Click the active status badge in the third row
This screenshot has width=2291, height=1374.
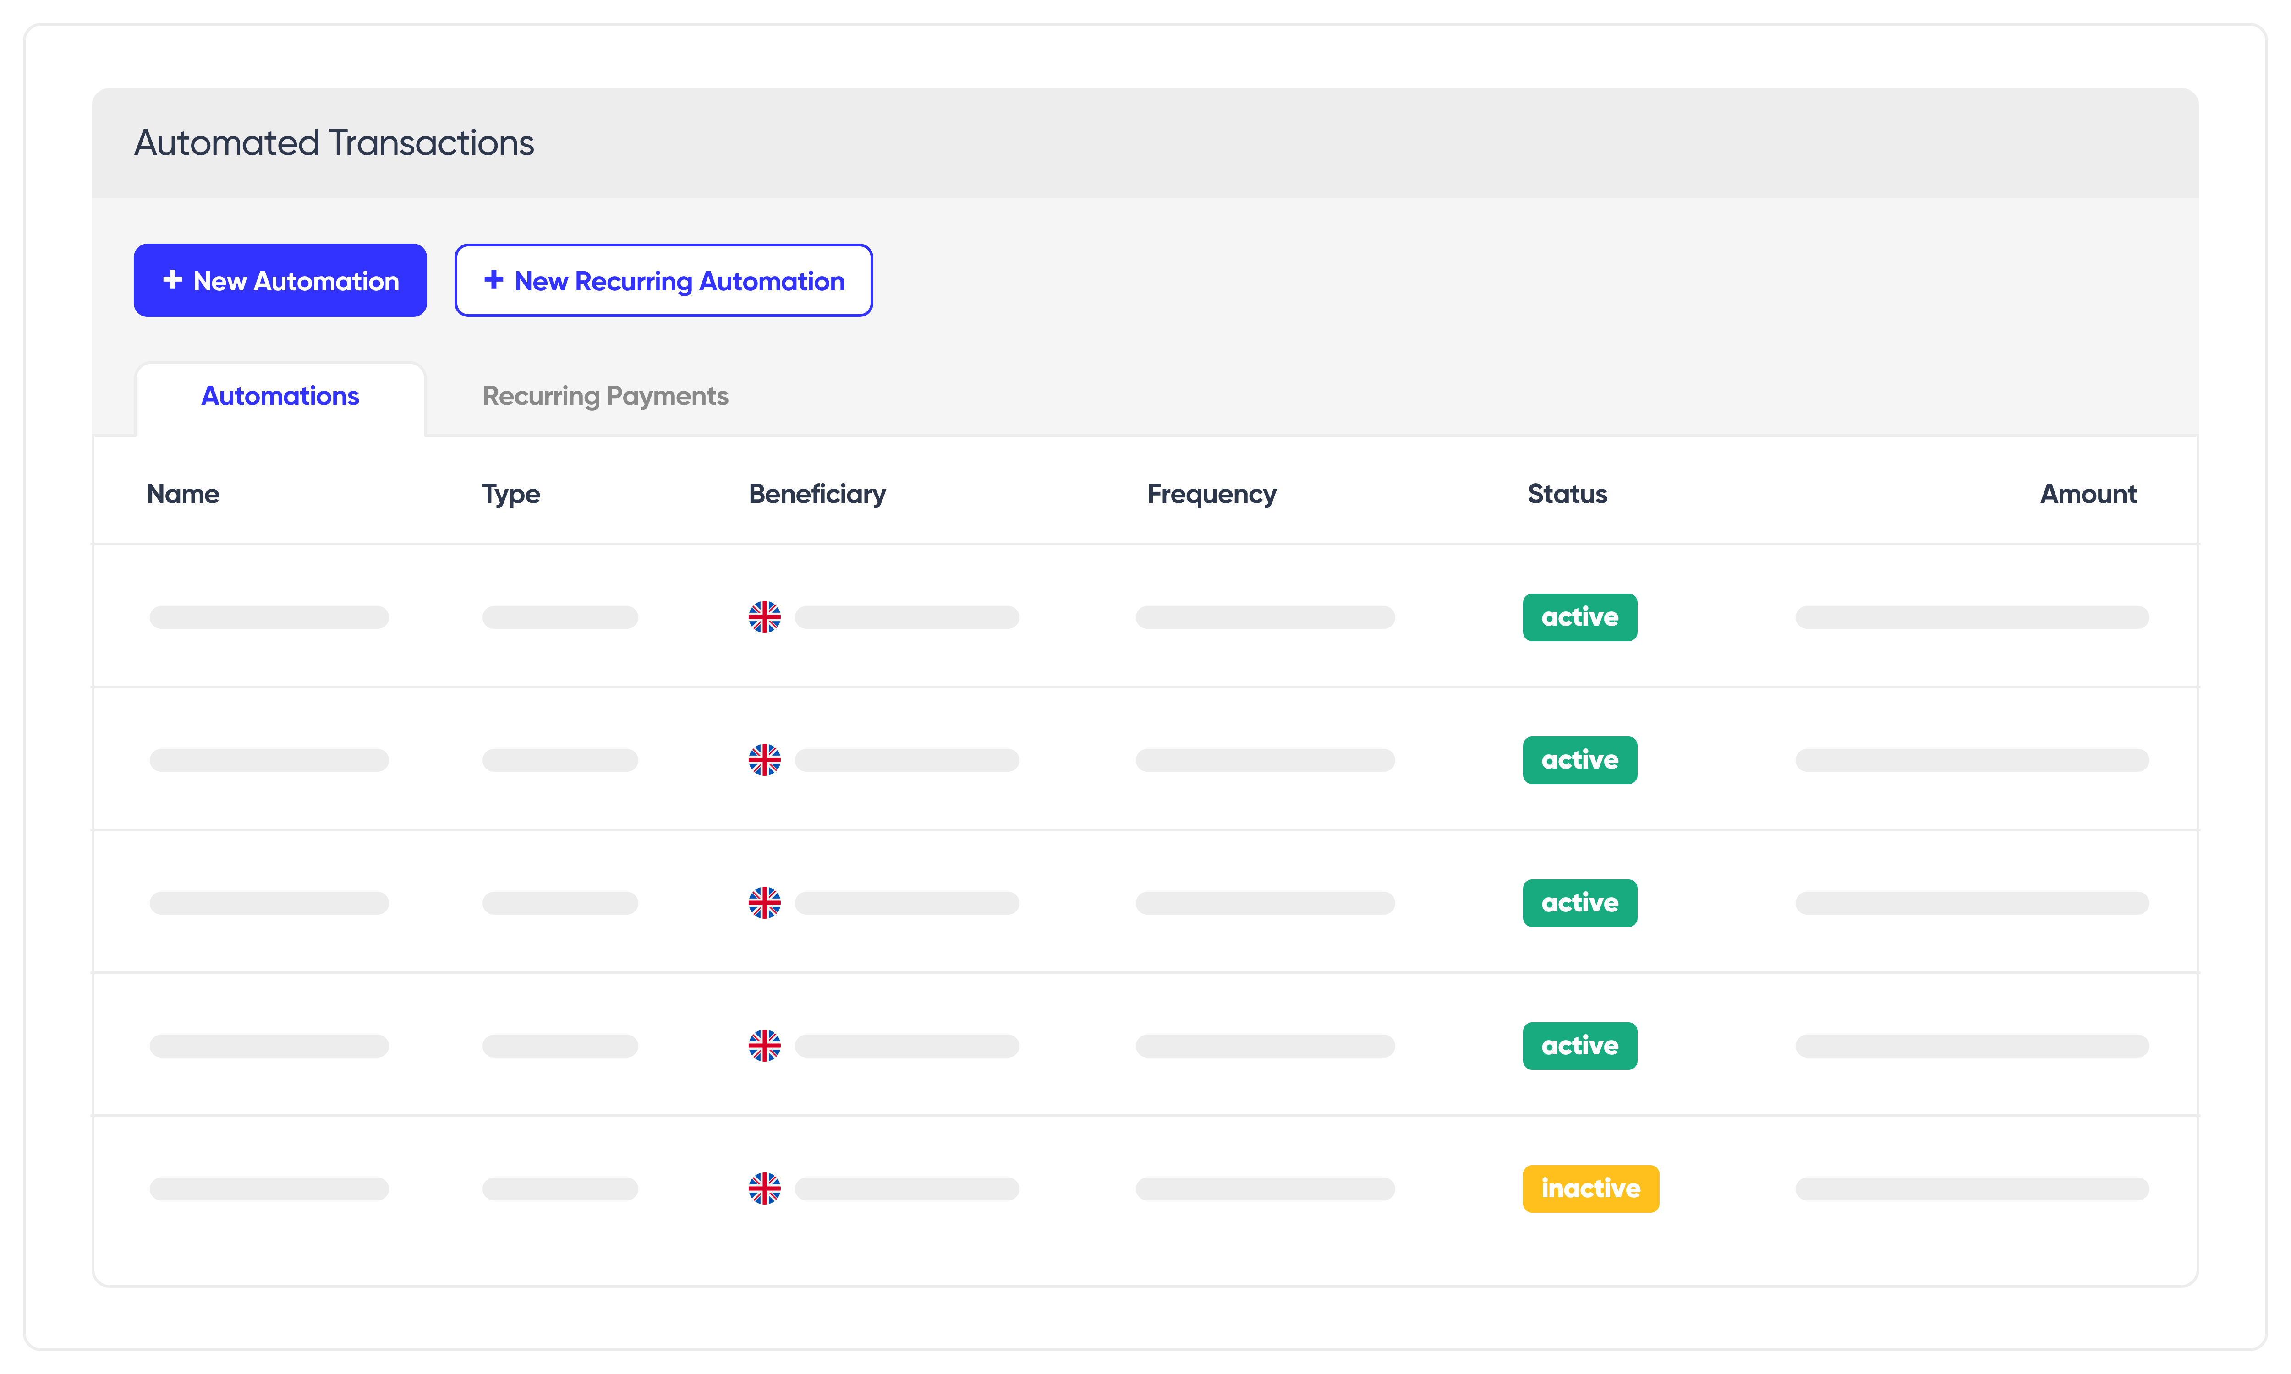pyautogui.click(x=1579, y=903)
